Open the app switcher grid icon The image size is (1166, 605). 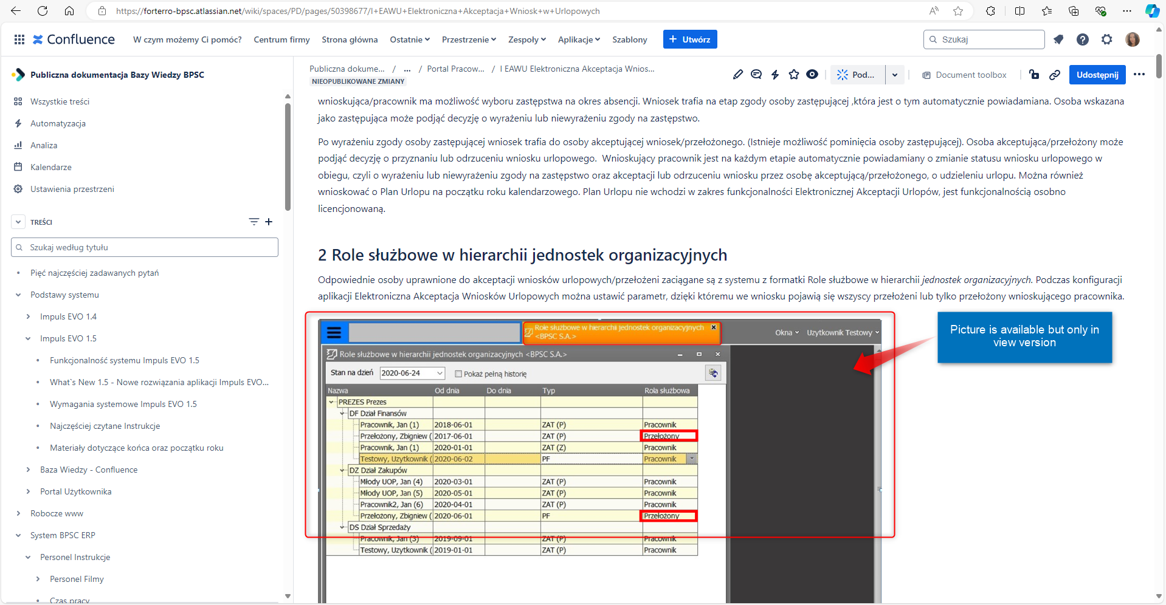[x=19, y=39]
